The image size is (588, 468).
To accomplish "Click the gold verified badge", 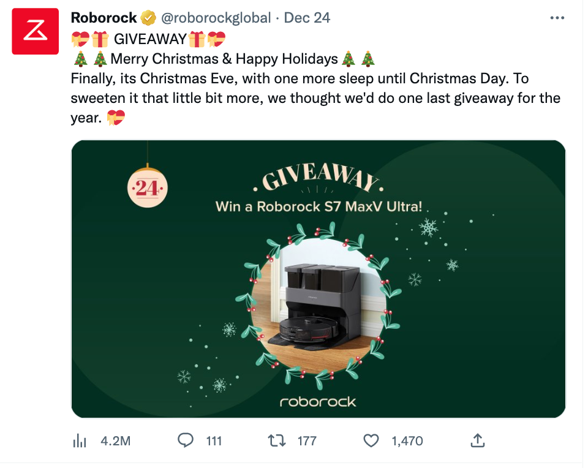I will point(148,18).
